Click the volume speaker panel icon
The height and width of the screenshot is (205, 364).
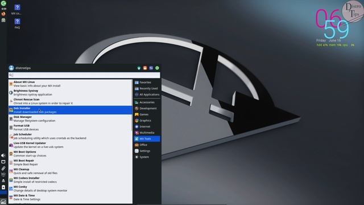tap(3, 155)
